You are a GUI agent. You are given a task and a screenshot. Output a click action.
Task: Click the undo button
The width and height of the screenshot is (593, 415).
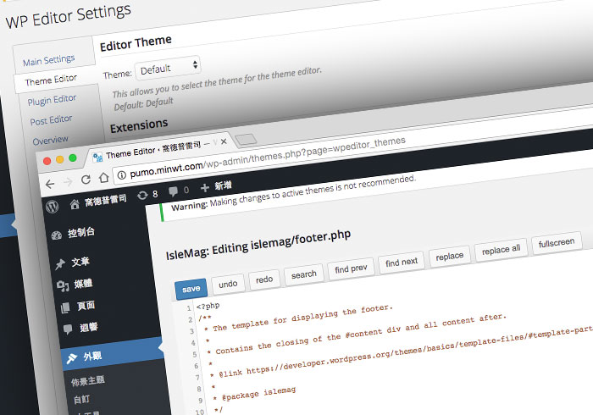[228, 284]
